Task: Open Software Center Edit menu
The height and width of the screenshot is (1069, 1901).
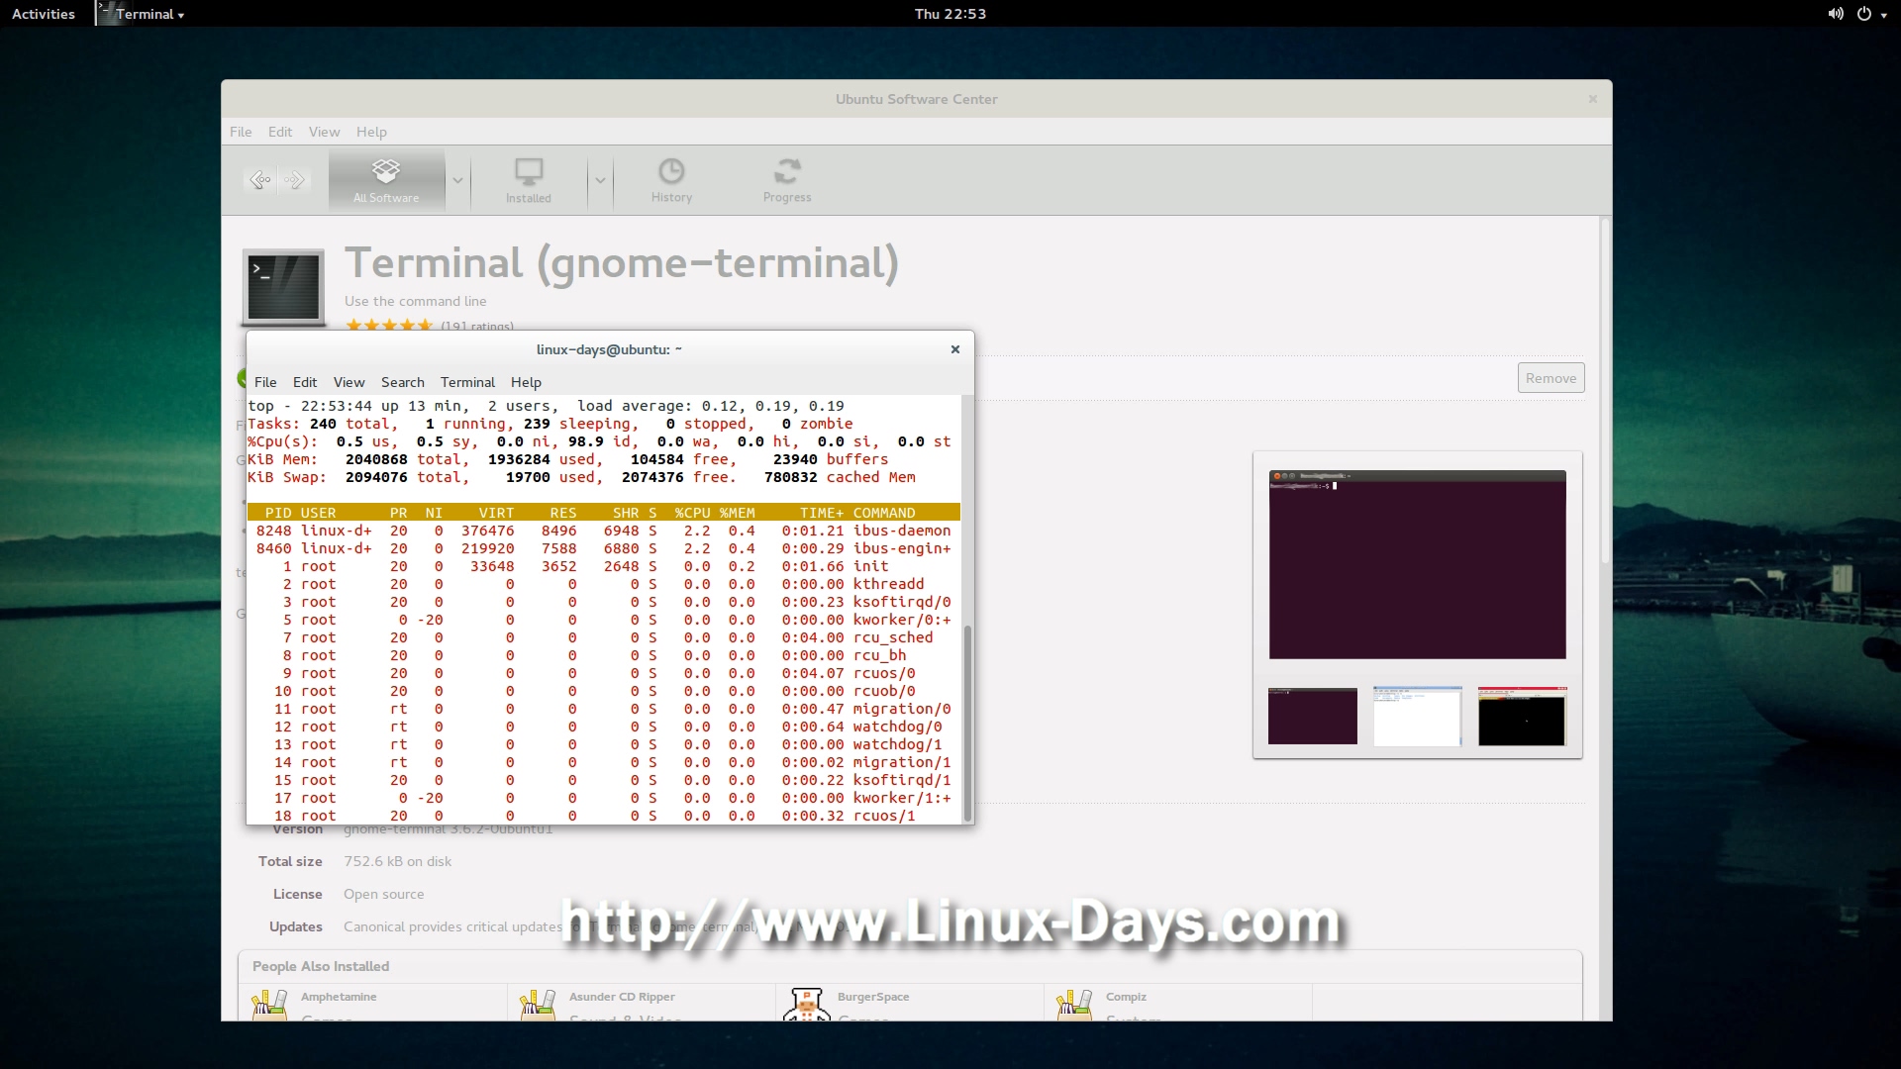Action: click(280, 132)
